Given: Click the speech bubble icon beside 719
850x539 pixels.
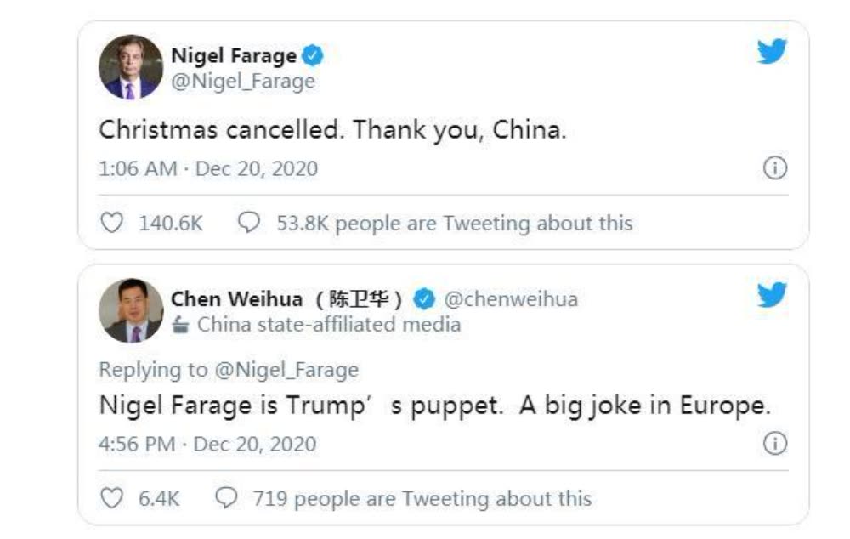Looking at the screenshot, I should (x=225, y=498).
